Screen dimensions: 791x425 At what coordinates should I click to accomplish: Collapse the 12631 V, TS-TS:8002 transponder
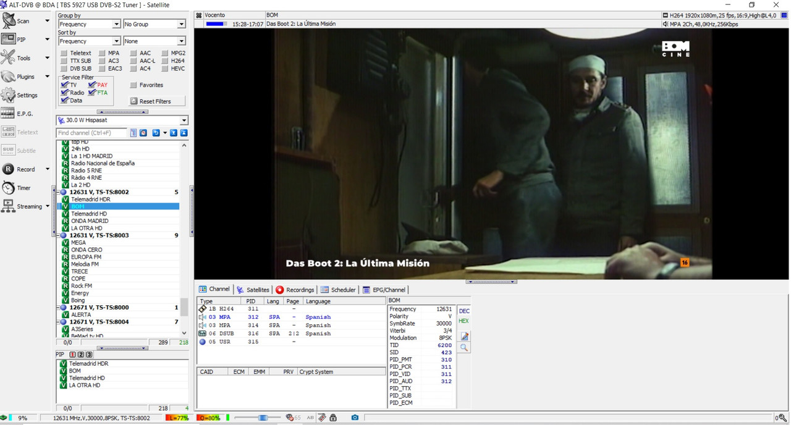[57, 192]
